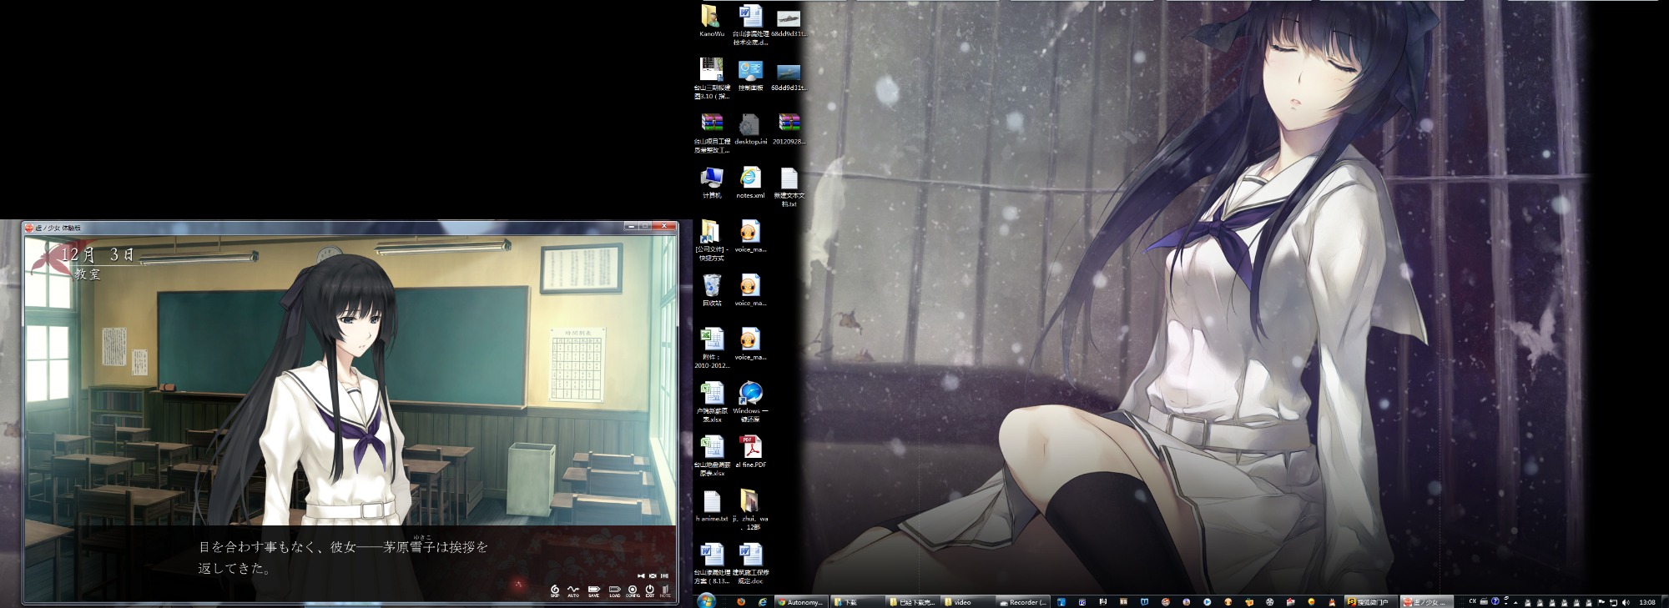Select the h anime.txt desktop file

[x=712, y=506]
